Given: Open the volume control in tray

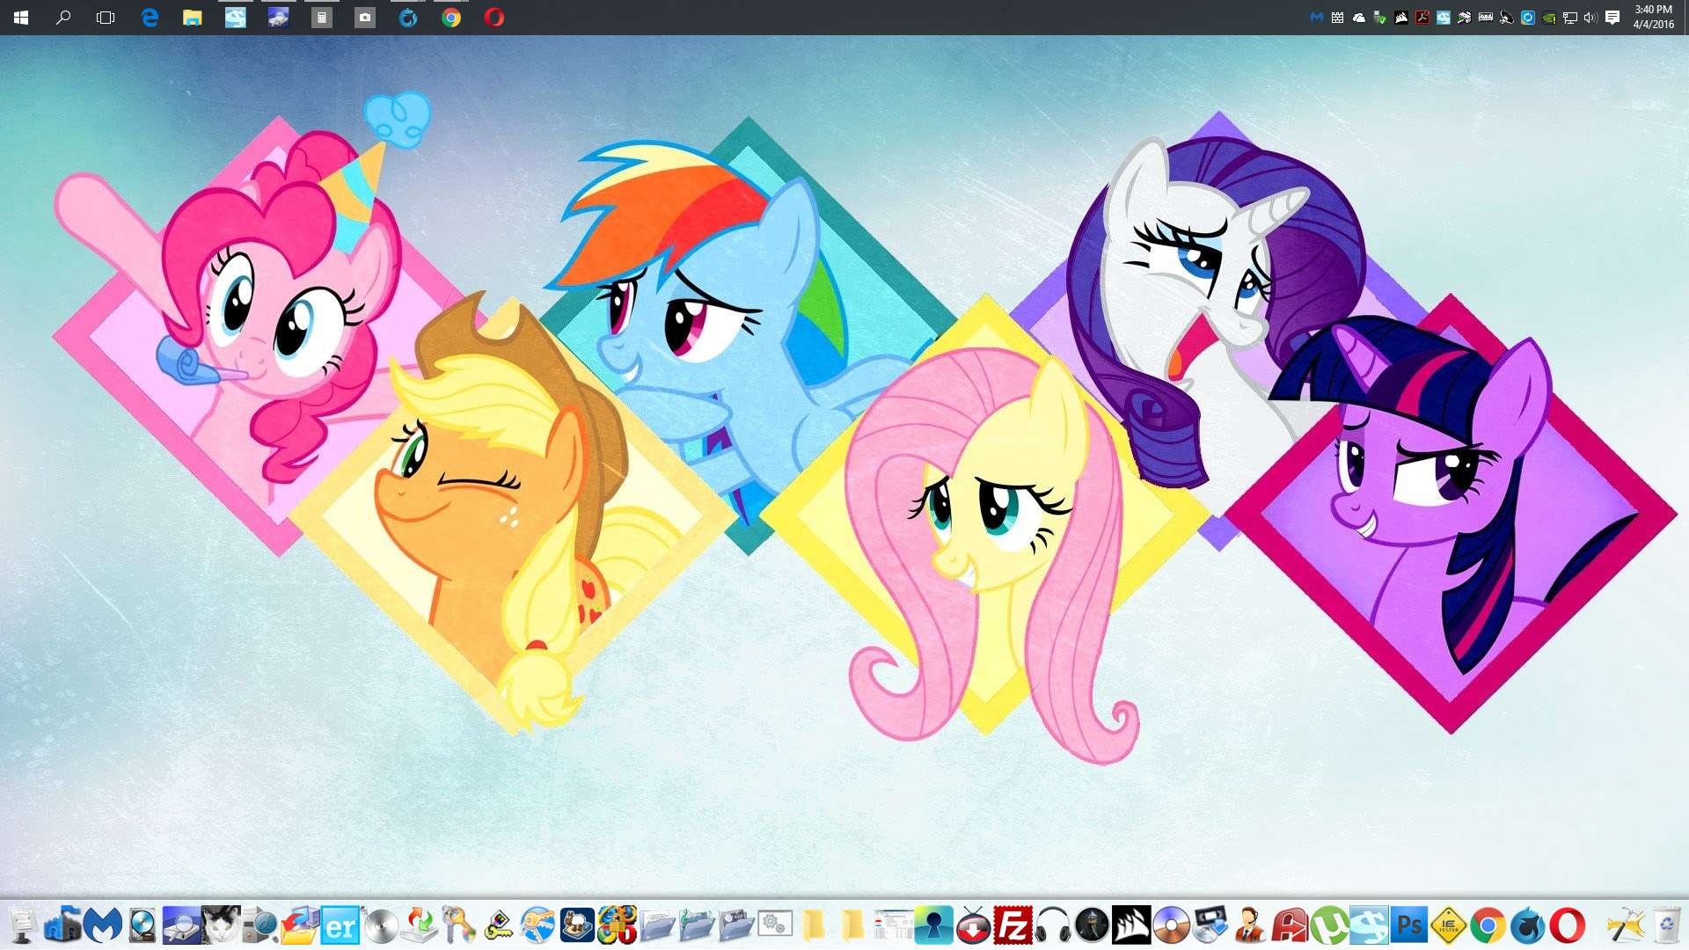Looking at the screenshot, I should point(1590,18).
